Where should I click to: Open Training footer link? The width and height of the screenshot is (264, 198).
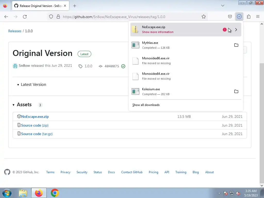click(x=181, y=172)
